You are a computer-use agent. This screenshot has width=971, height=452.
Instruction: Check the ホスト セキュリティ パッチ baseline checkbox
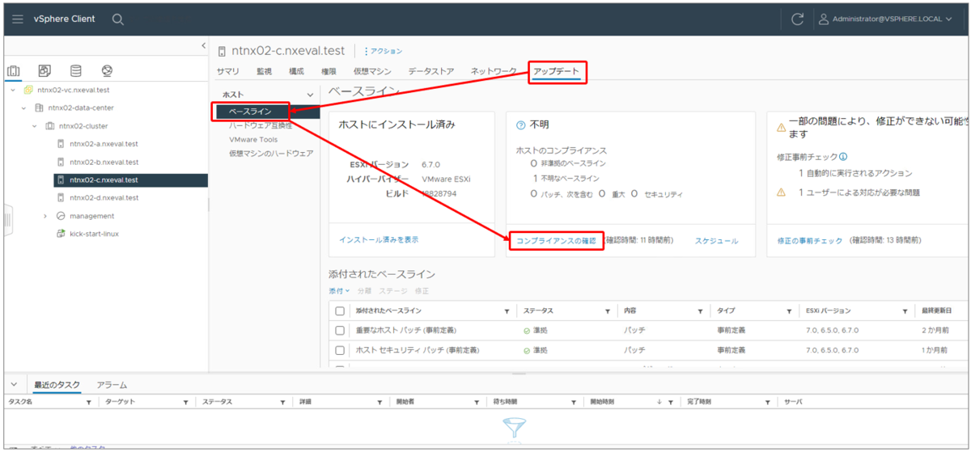coord(340,350)
